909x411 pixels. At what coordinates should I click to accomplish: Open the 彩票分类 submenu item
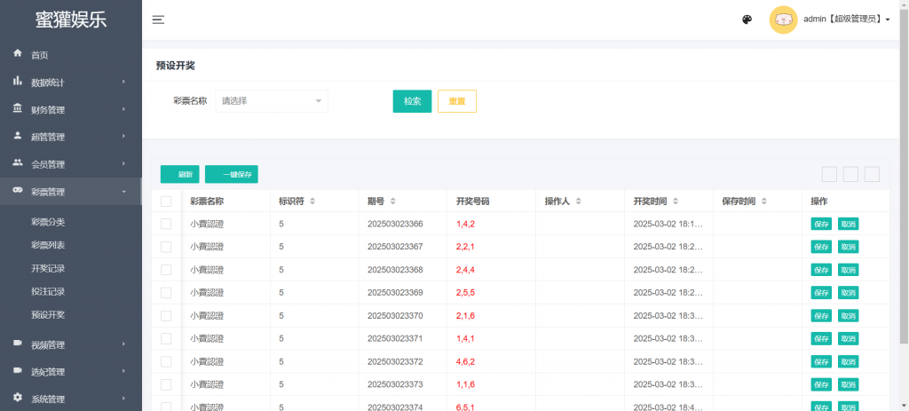(48, 222)
